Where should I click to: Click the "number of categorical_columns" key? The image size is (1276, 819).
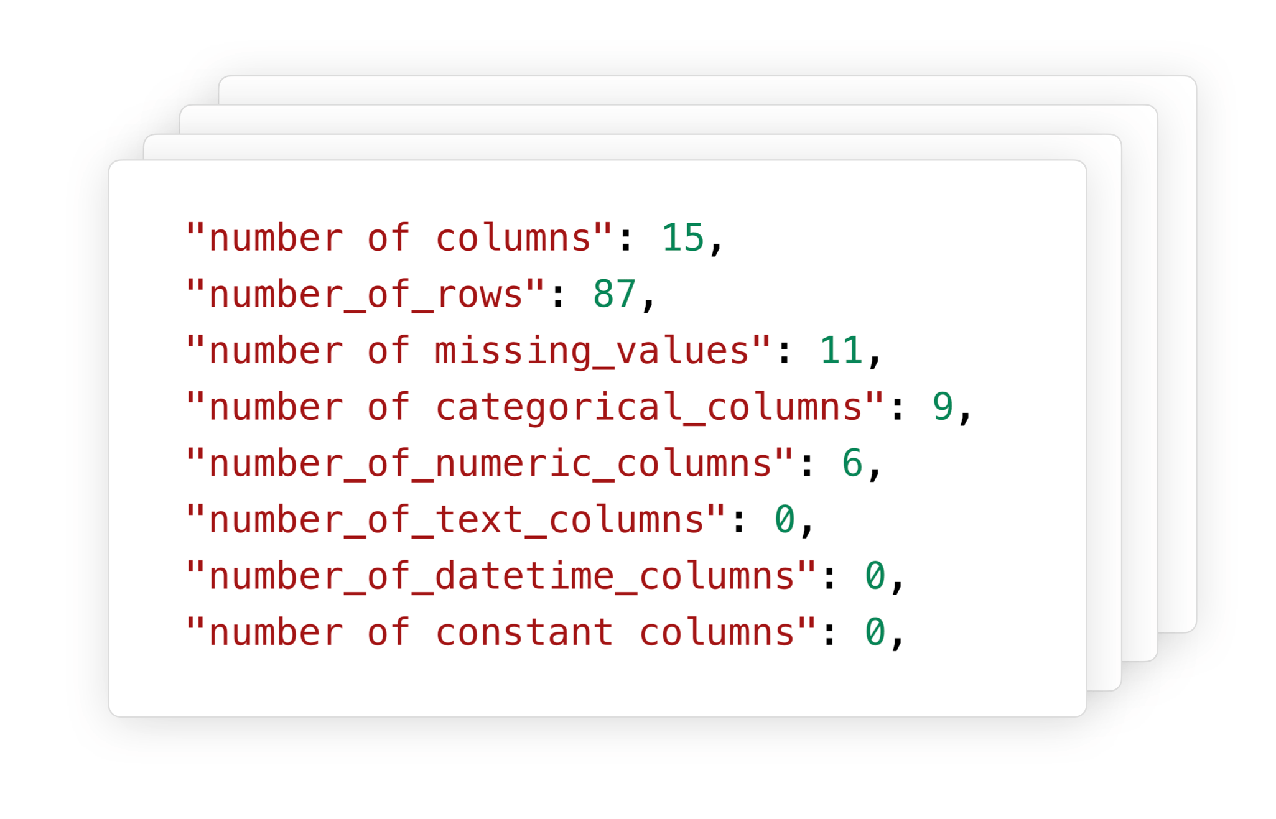point(535,407)
